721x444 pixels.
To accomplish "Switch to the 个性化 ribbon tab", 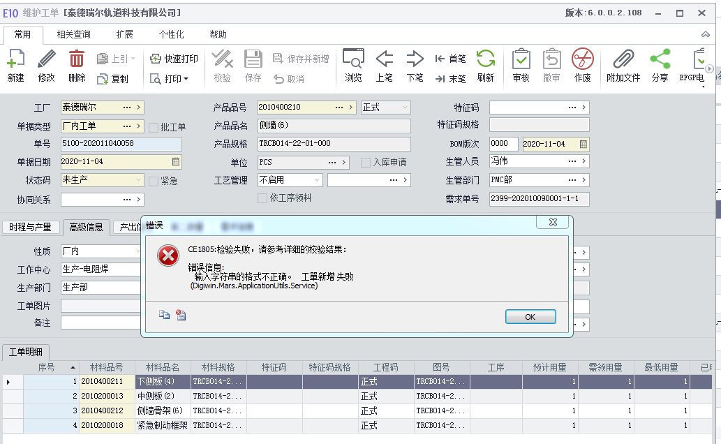I will click(171, 34).
